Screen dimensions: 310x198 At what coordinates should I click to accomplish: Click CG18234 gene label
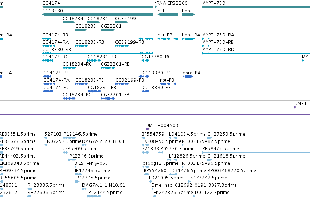tap(73, 18)
